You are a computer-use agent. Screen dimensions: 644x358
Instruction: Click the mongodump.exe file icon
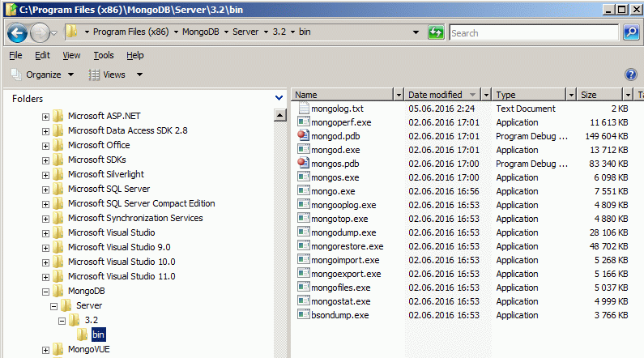[304, 232]
